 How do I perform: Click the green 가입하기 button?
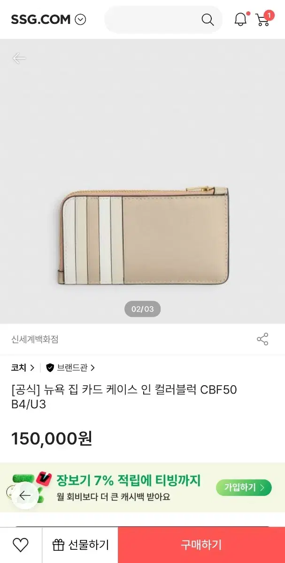point(244,487)
